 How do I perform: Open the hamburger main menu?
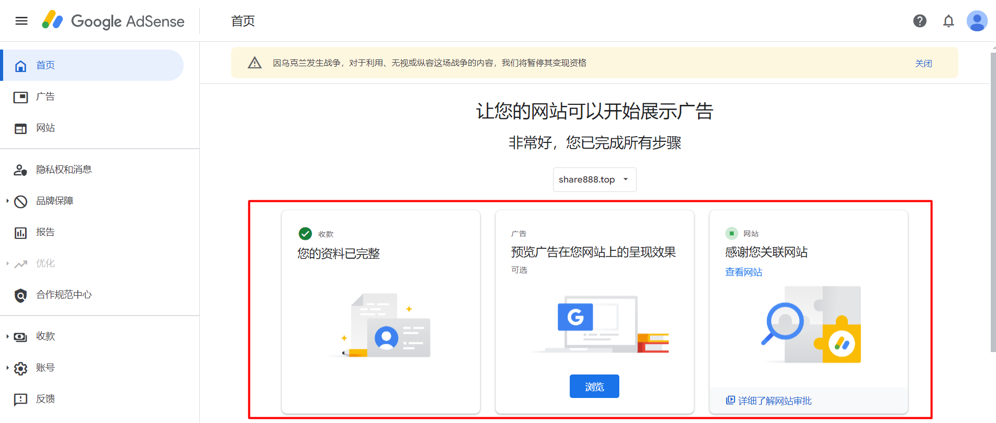[21, 21]
